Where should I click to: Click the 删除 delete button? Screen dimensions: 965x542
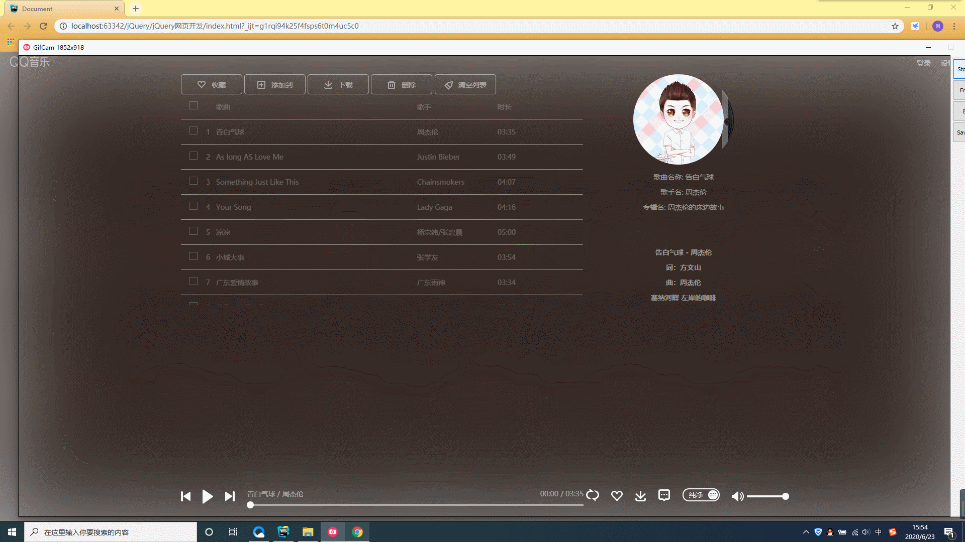pyautogui.click(x=402, y=85)
